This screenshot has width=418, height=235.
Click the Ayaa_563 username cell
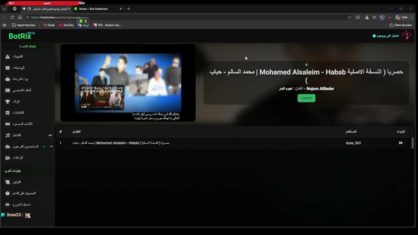coord(353,143)
